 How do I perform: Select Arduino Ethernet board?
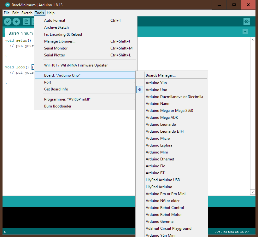click(172, 159)
